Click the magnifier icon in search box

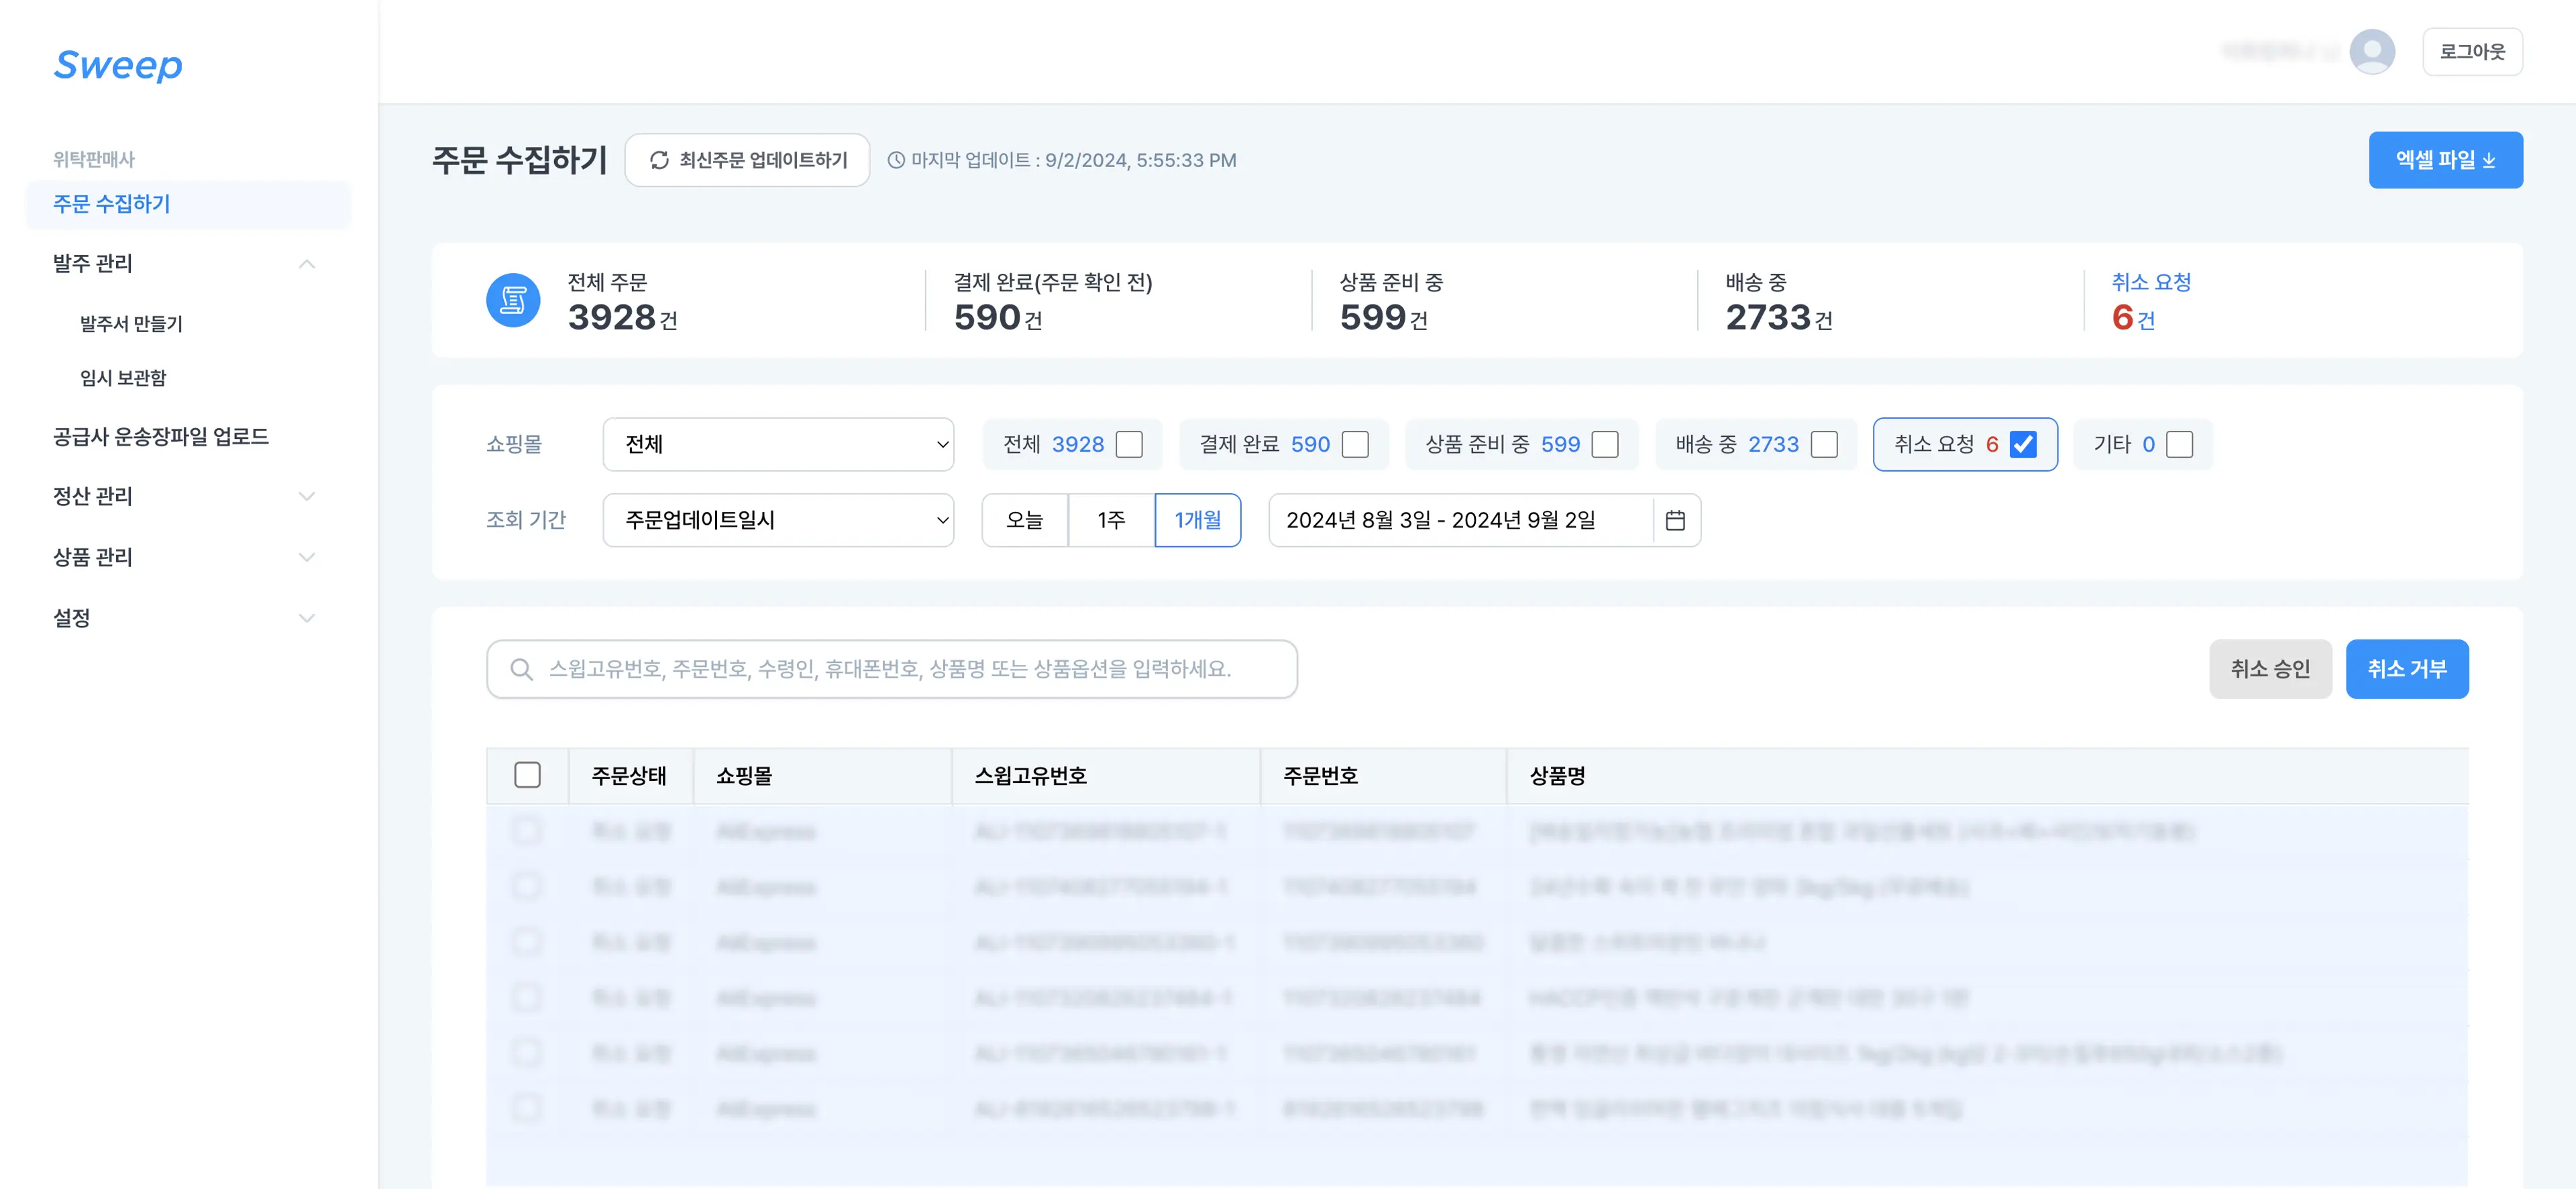pyautogui.click(x=521, y=669)
